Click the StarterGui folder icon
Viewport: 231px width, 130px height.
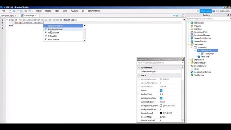tap(192, 44)
